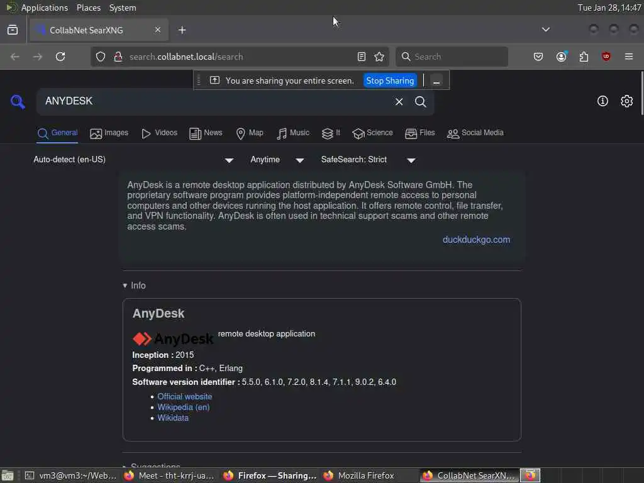Open the Wikidata link
Image resolution: width=644 pixels, height=483 pixels.
(x=173, y=418)
